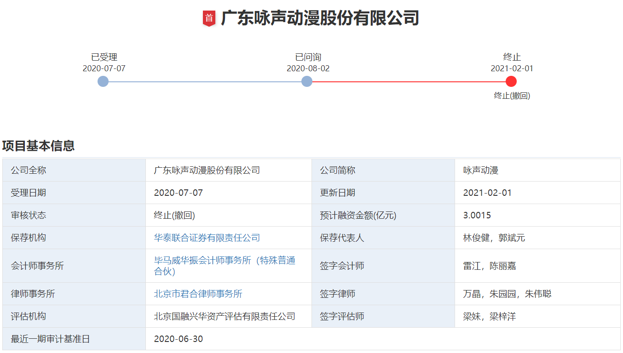This screenshot has width=623, height=353.
Task: Click the 3.0015 financing amount value
Action: 477,215
